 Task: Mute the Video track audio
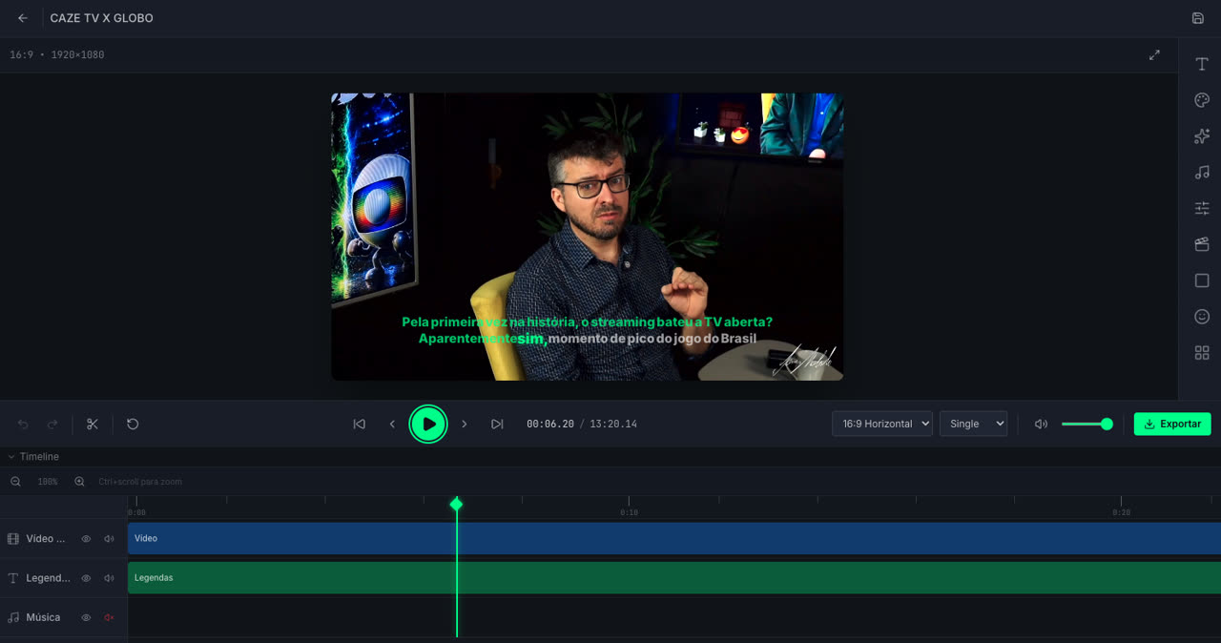tap(109, 539)
